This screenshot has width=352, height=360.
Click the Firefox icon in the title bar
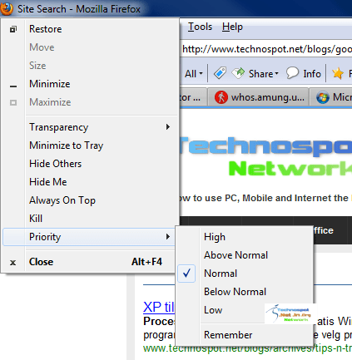(x=6, y=8)
